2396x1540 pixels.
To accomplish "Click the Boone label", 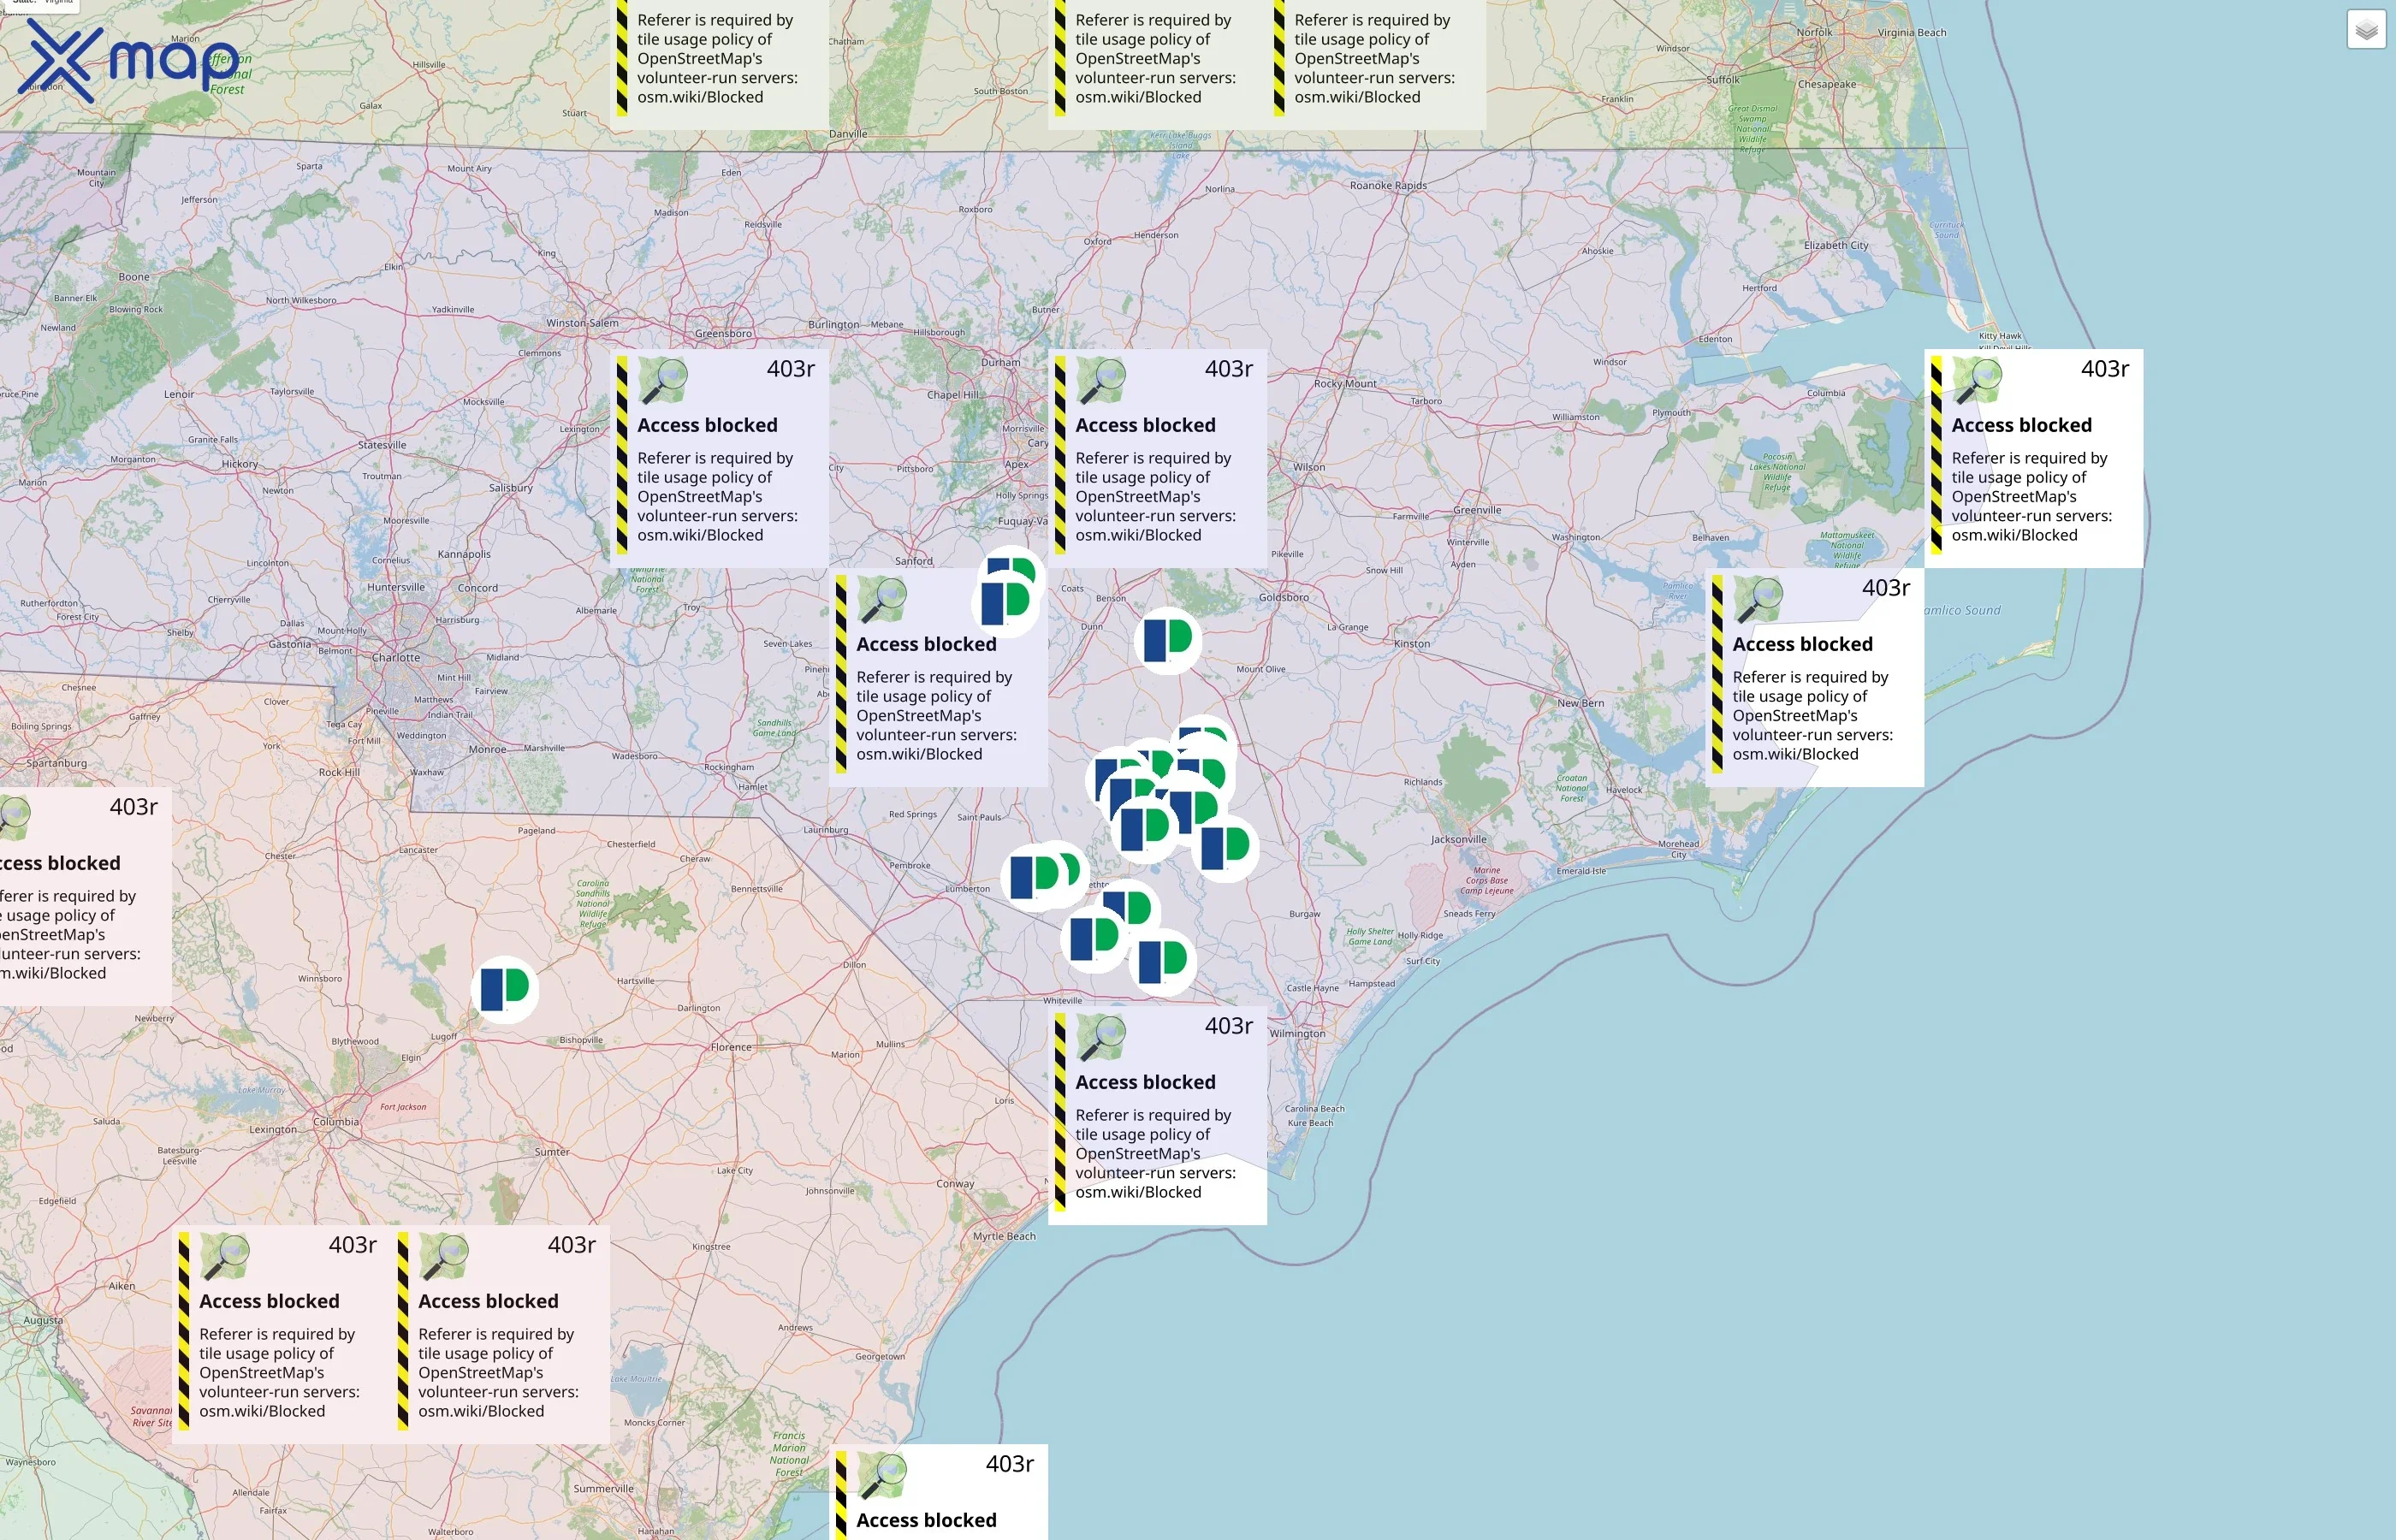I will coord(134,277).
